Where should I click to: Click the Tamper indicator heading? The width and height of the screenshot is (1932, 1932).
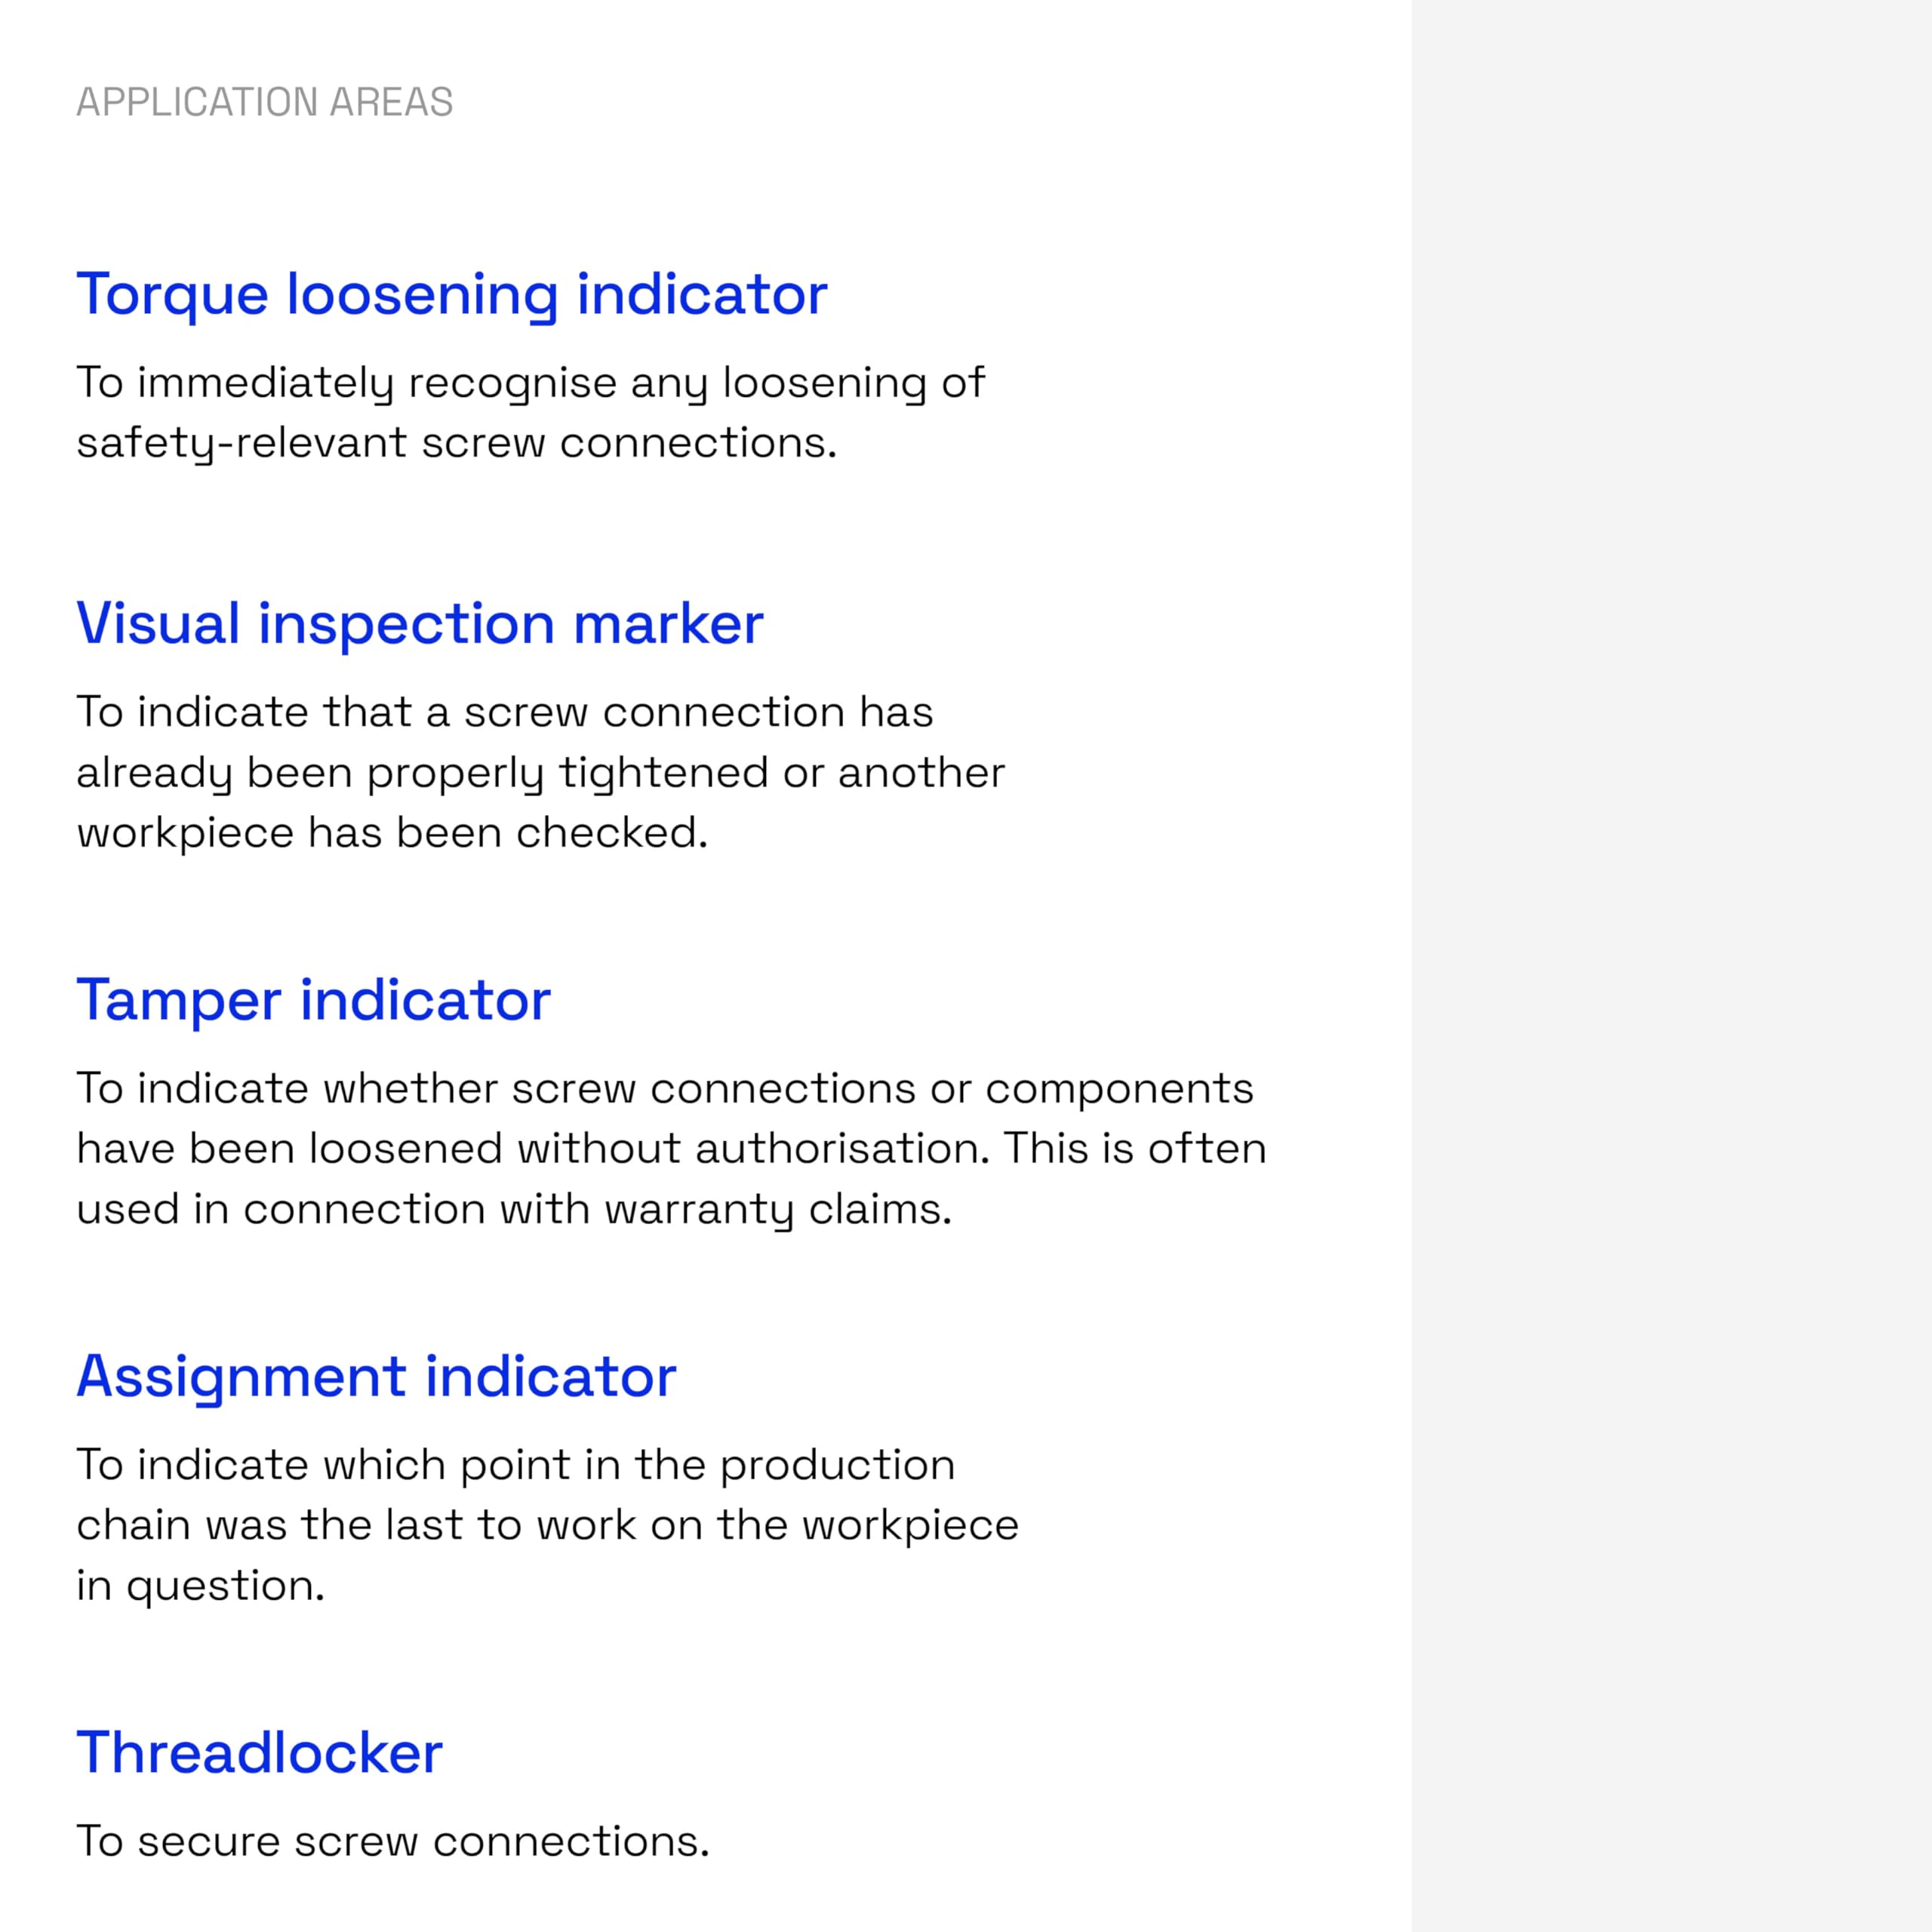pos(313,999)
